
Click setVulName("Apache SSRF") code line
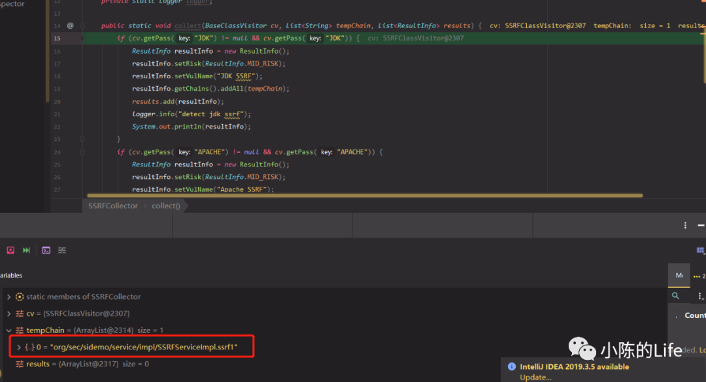(203, 189)
